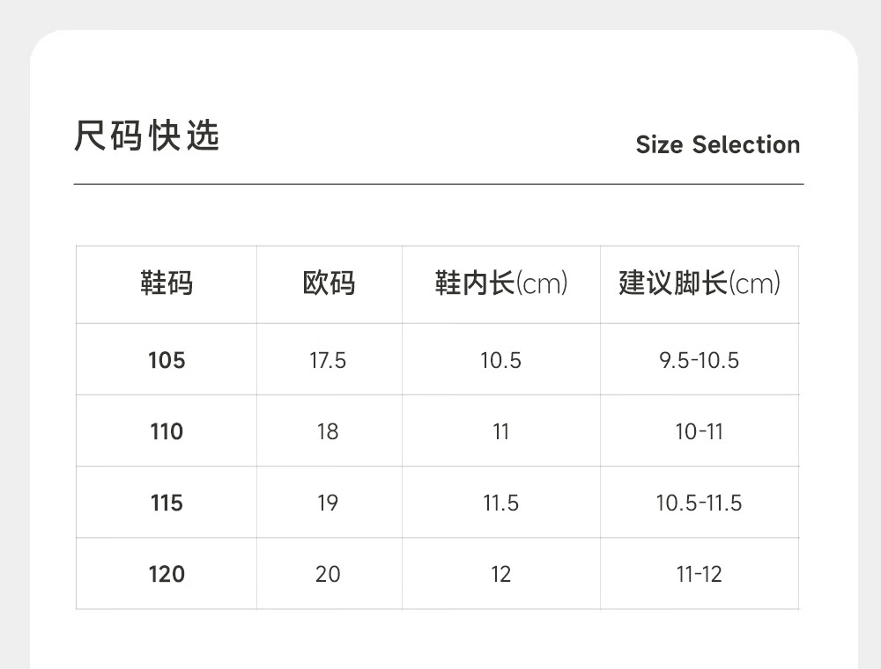This screenshot has width=881, height=669.
Task: Click the 建议脚长(cm) column header
Action: [x=700, y=284]
